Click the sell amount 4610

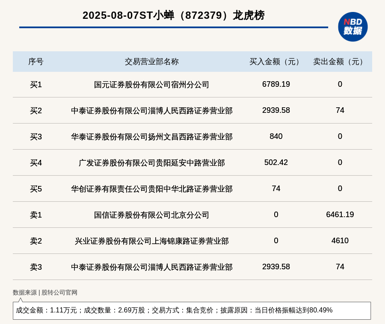[x=340, y=240]
